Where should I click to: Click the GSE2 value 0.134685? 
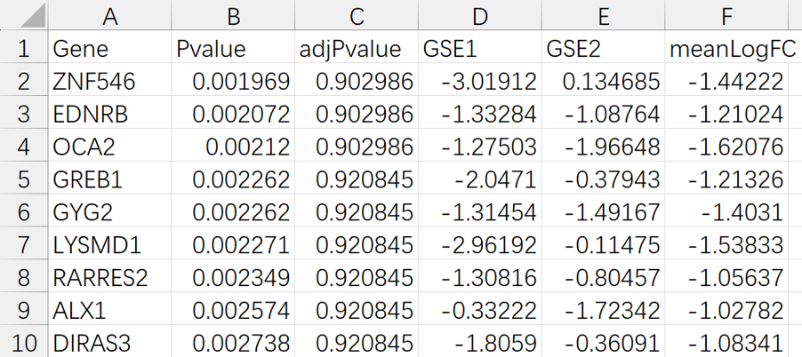(604, 82)
